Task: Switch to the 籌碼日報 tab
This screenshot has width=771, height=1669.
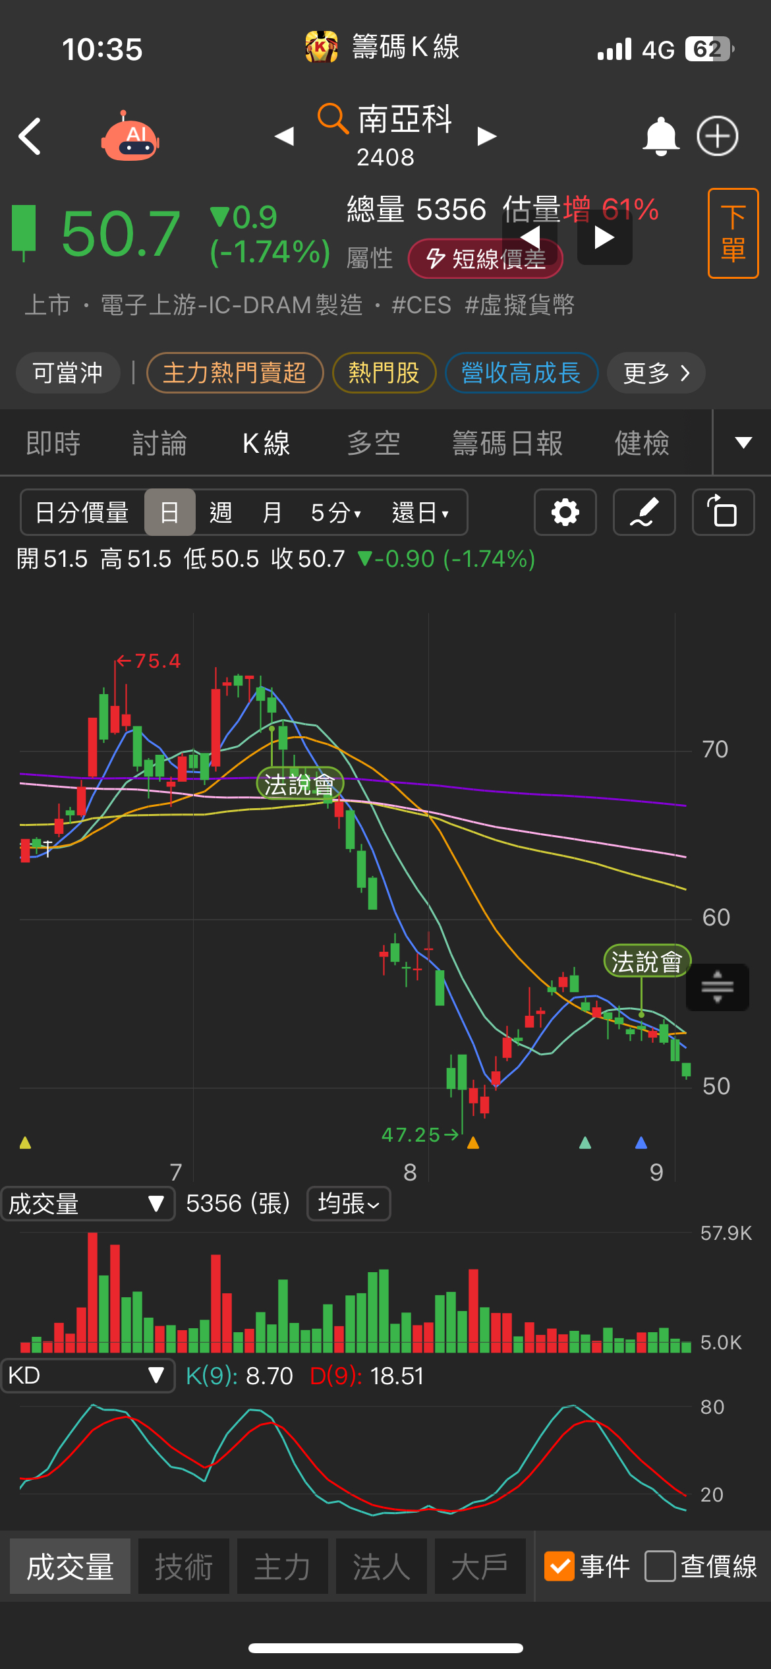Action: [507, 443]
